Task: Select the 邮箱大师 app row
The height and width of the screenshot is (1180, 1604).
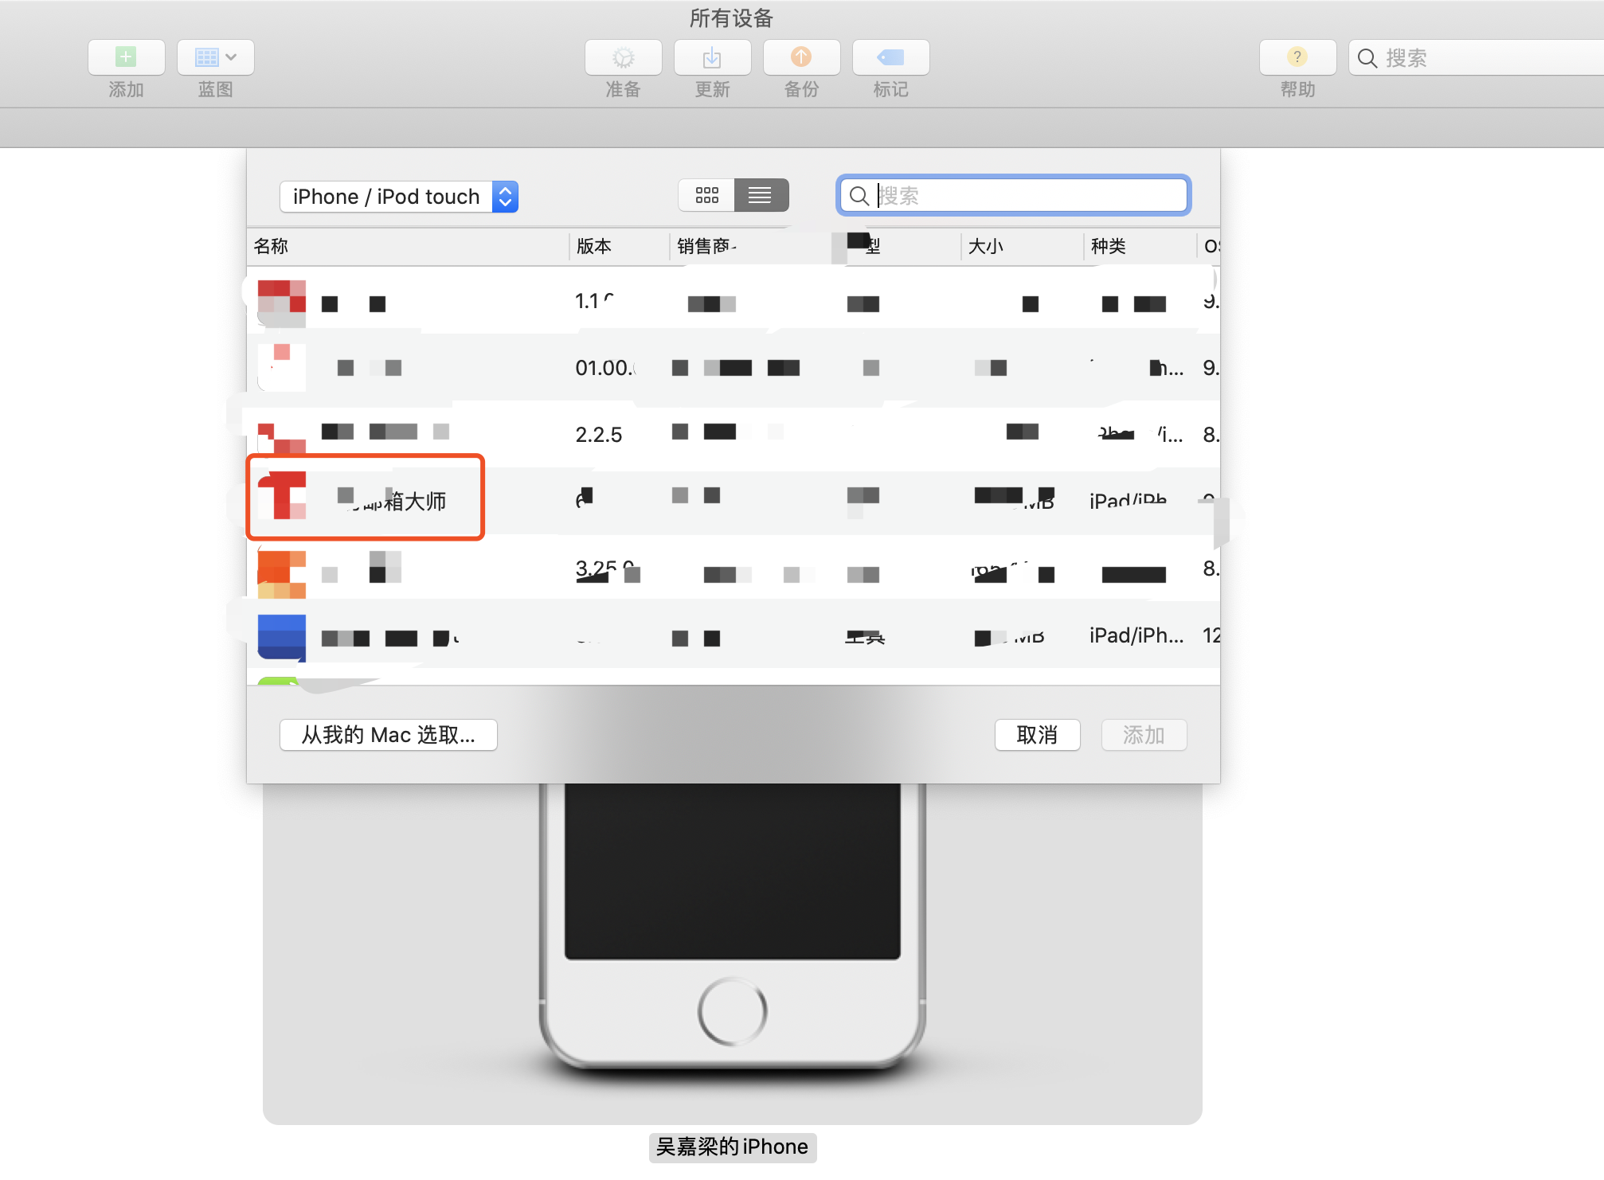Action: pos(406,501)
